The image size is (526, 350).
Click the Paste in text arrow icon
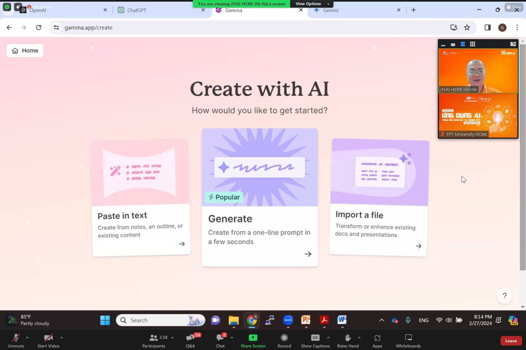click(x=182, y=244)
